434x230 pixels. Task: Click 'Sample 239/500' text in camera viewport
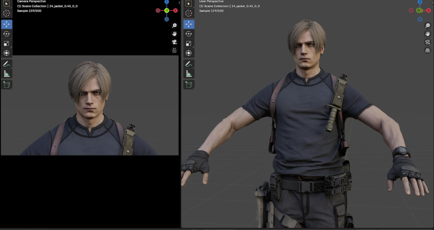(x=29, y=11)
